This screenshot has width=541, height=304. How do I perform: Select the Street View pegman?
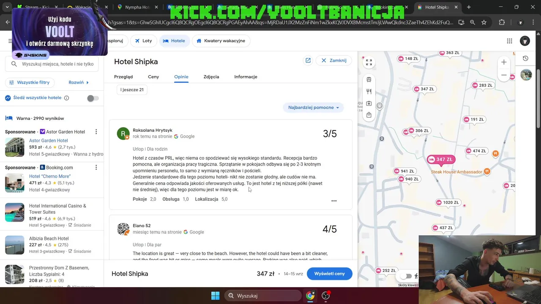click(x=416, y=276)
